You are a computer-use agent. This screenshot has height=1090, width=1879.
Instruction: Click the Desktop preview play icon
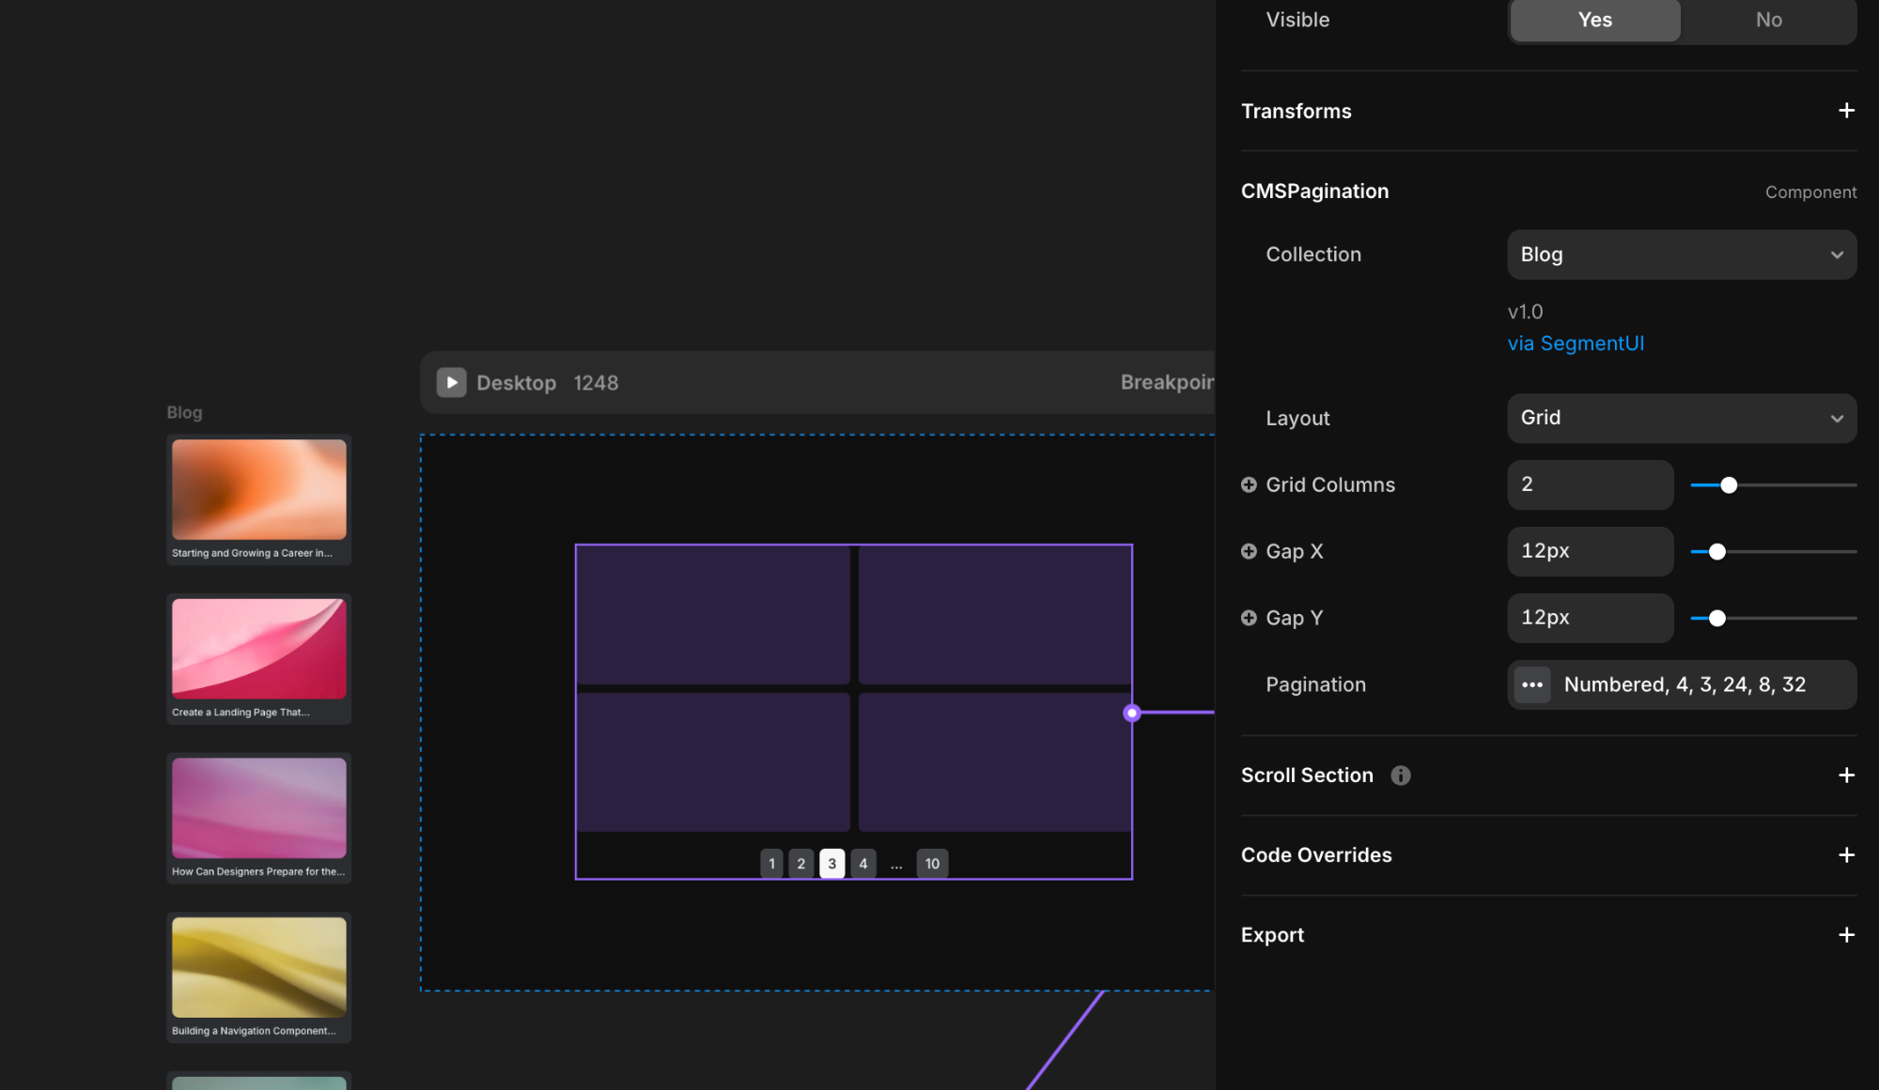[451, 382]
